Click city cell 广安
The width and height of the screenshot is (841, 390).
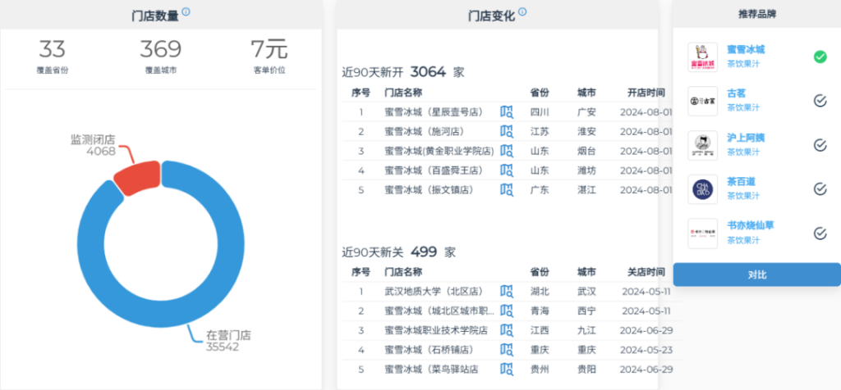pyautogui.click(x=586, y=112)
